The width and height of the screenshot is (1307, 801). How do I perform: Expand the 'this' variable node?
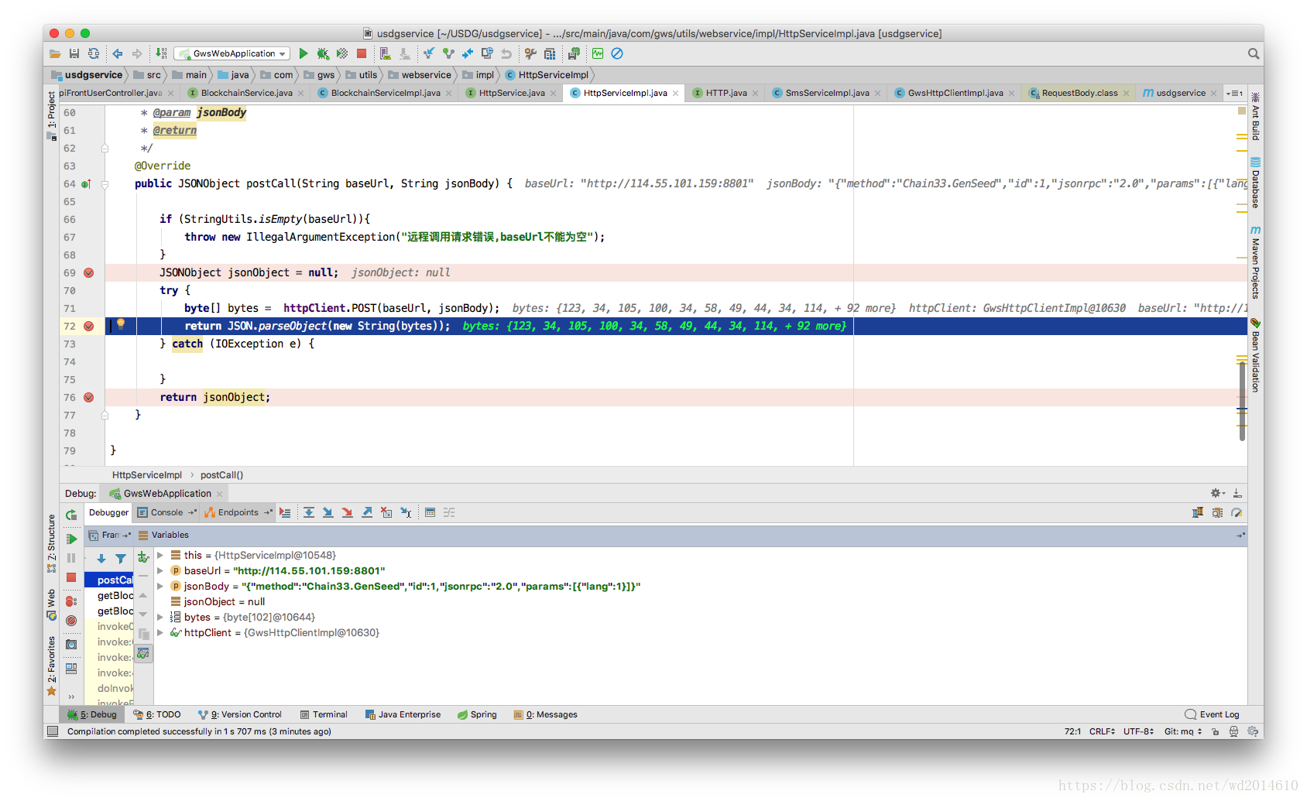(160, 555)
